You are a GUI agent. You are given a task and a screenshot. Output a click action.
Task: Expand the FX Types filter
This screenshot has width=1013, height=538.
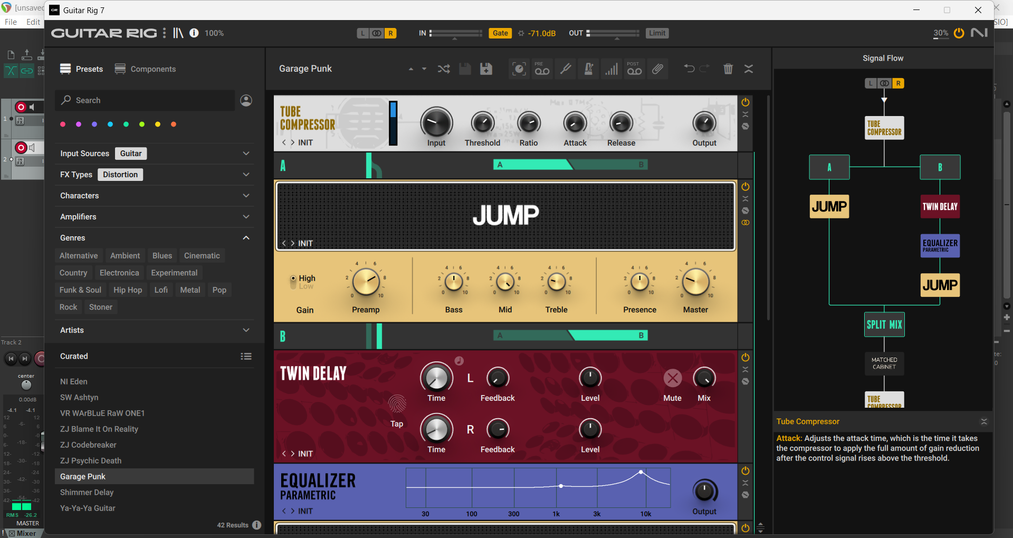246,175
